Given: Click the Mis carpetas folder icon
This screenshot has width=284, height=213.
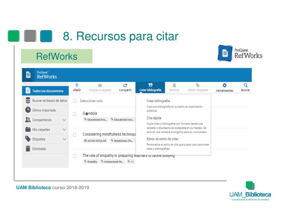Looking at the screenshot, I should [x=28, y=129].
